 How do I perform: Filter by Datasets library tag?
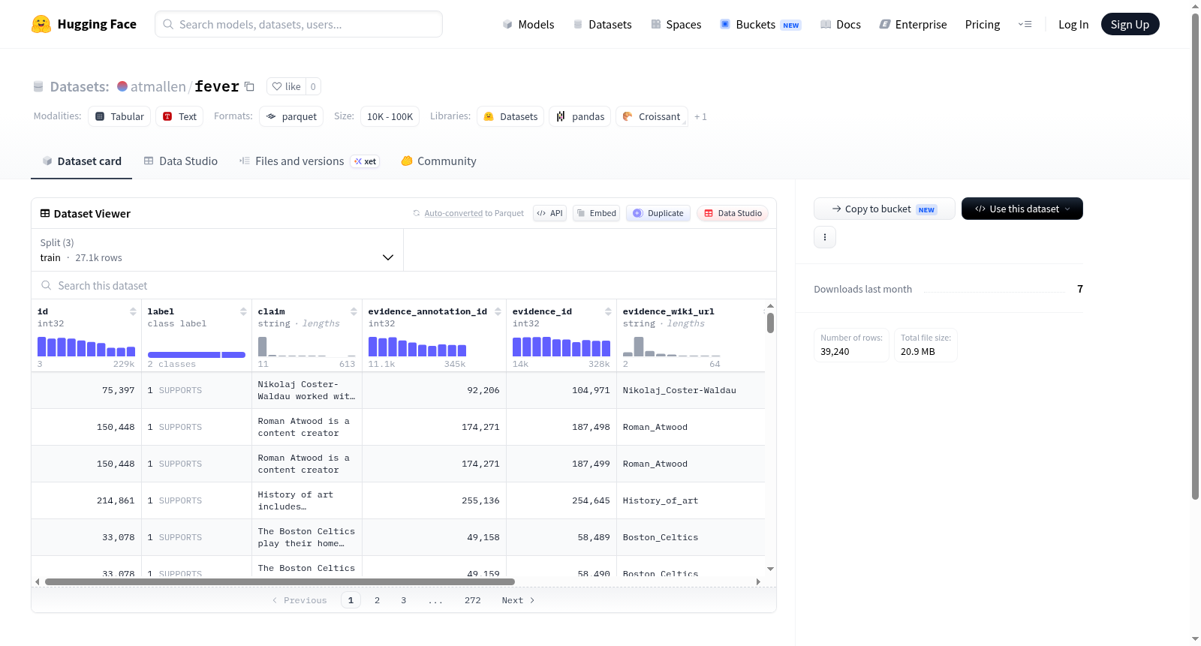tap(510, 116)
